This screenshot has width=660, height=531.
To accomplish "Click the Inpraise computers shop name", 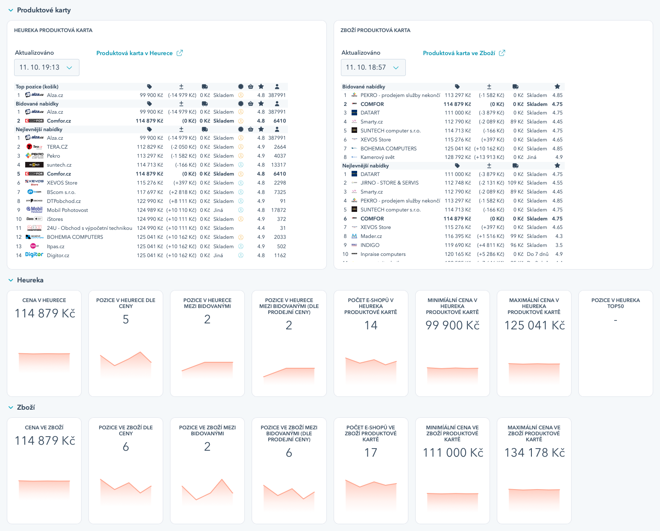I will (x=383, y=254).
